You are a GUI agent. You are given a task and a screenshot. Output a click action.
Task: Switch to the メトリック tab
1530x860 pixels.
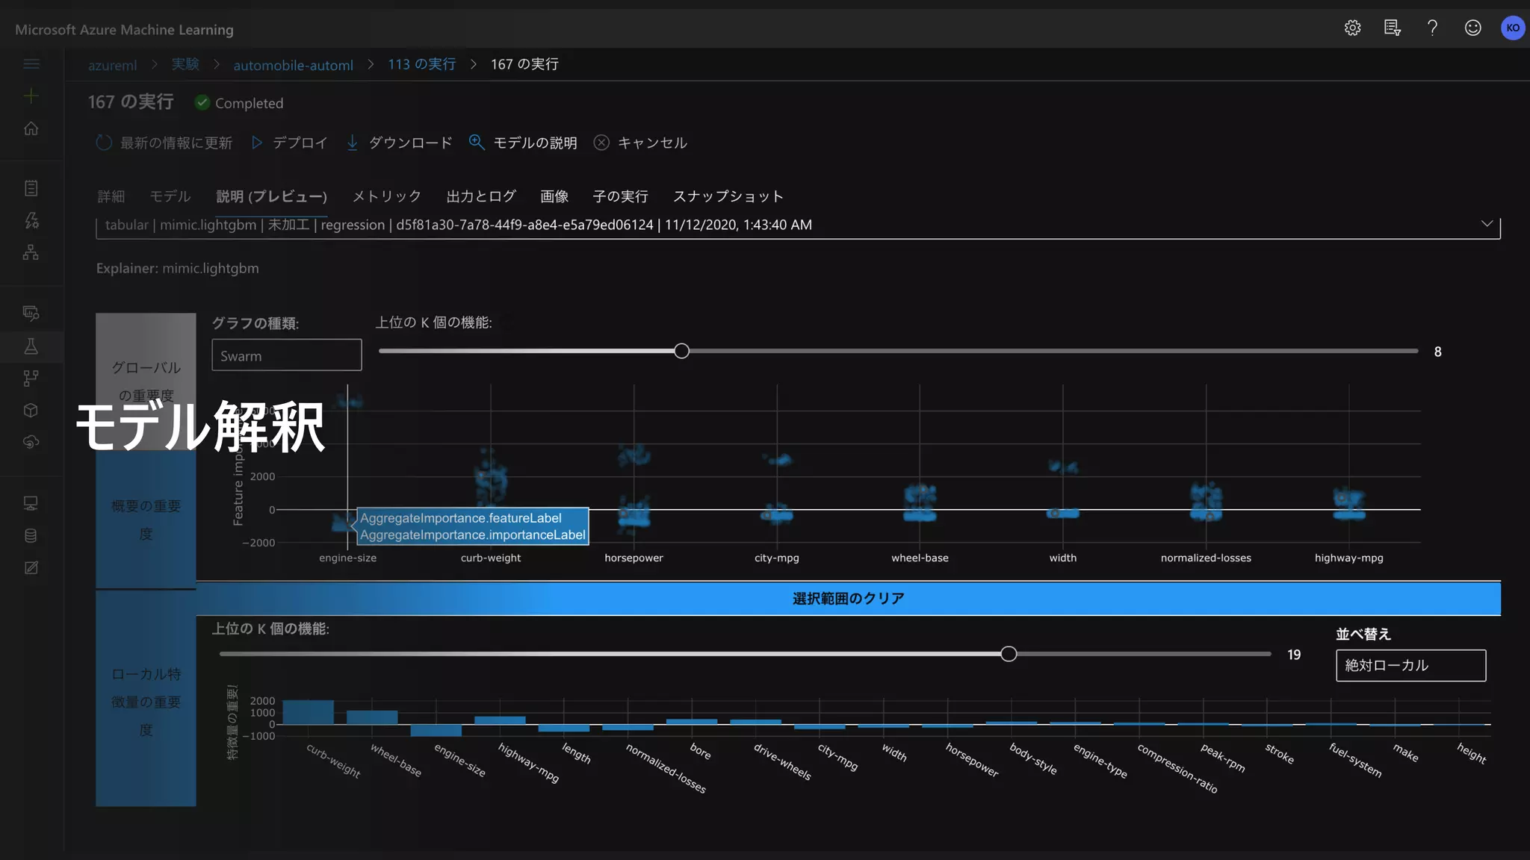tap(386, 196)
